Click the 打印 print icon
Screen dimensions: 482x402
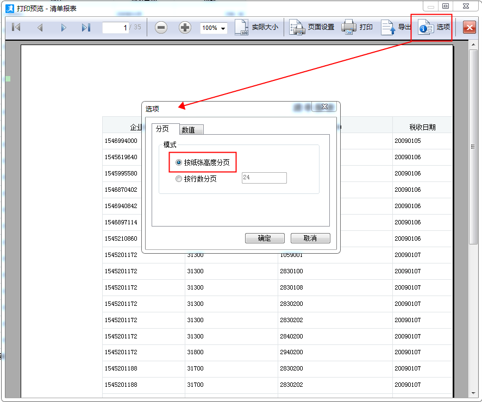[348, 27]
